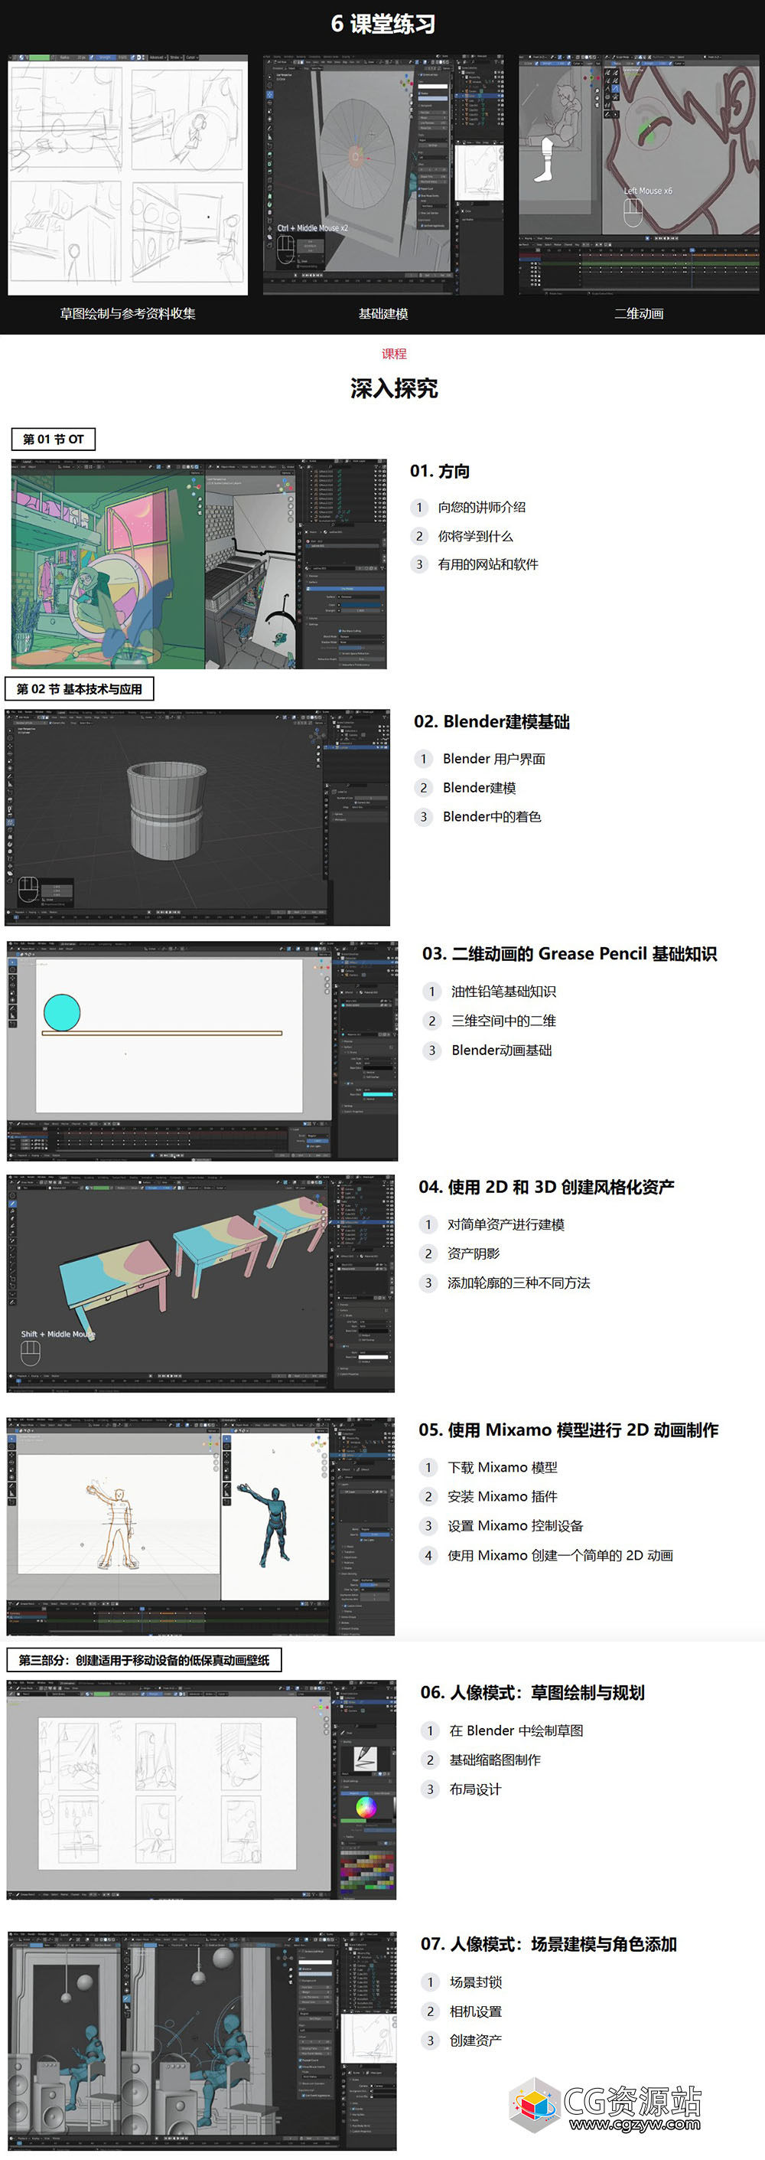Select Blender动画基础 lesson item
Viewport: 765px width, 2160px height.
pos(502,1051)
